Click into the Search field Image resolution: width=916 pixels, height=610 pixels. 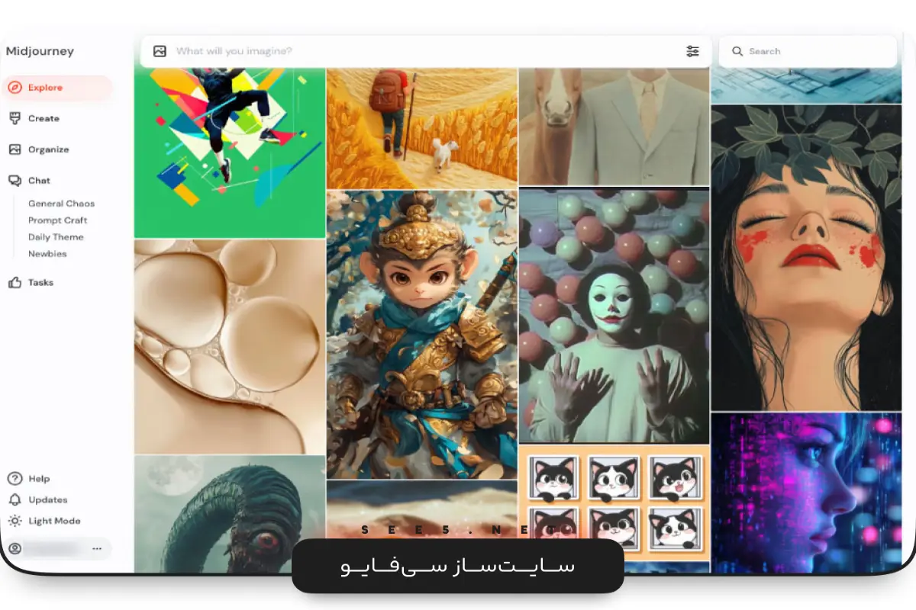coord(808,51)
